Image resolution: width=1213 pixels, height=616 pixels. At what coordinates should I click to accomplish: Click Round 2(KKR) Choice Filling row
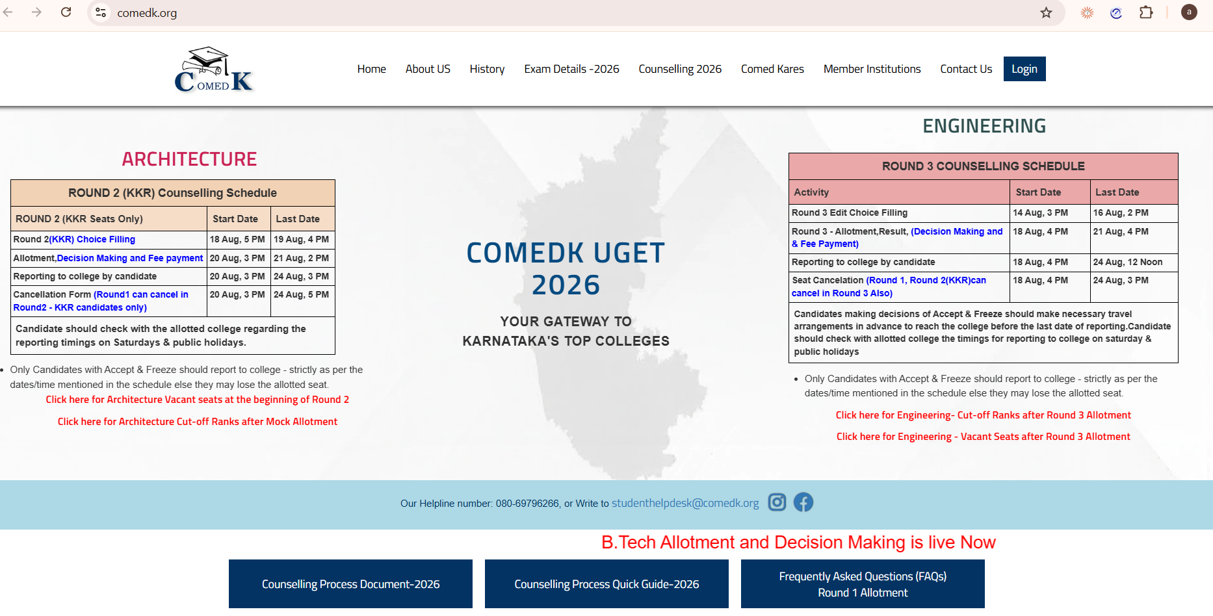172,240
